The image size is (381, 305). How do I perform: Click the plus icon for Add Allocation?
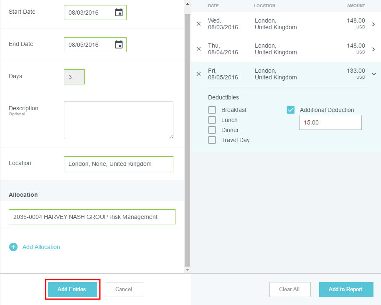[x=13, y=247]
